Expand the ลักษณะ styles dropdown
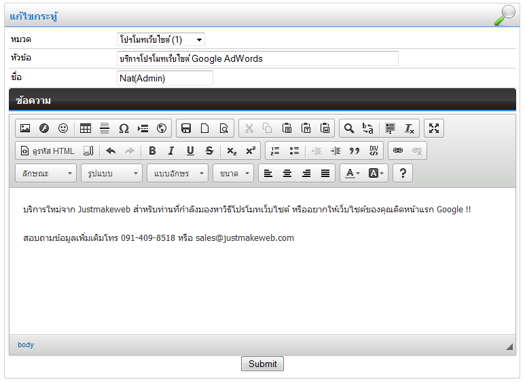Viewport: 525px width, 384px height. click(x=46, y=174)
